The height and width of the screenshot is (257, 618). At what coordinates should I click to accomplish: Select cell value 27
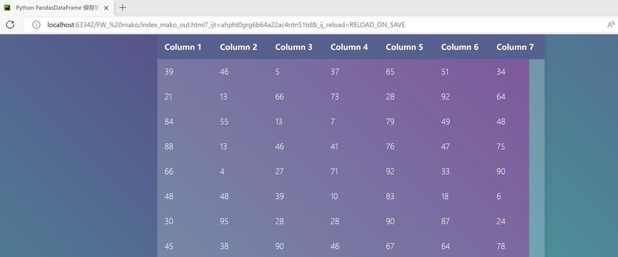279,172
